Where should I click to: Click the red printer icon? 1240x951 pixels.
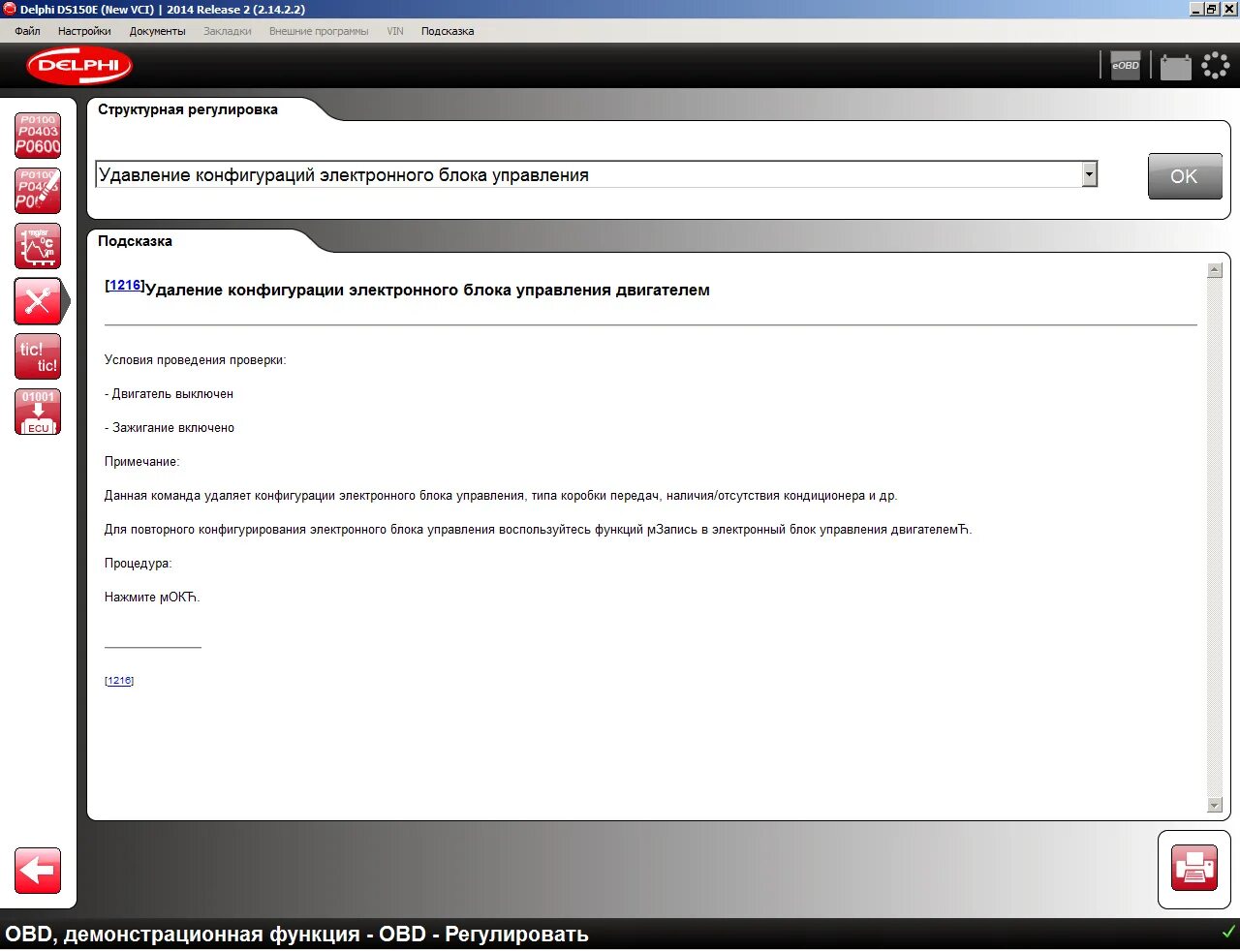(x=1194, y=869)
